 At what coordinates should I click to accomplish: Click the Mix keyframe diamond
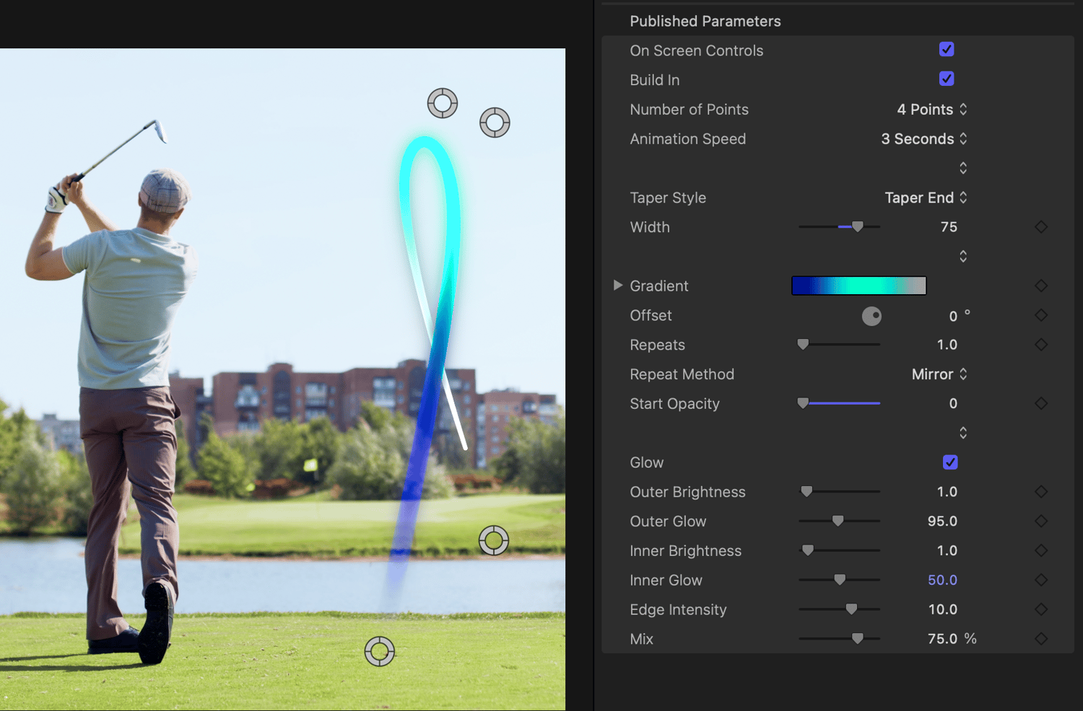pos(1041,639)
